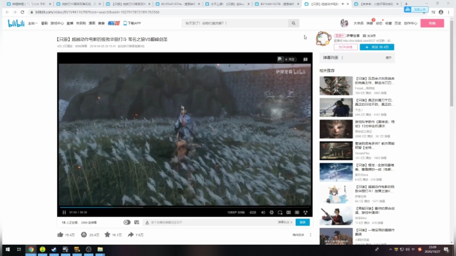Open the white-haired chibi character recommended thumbnail
Image resolution: width=456 pixels, height=256 pixels.
pos(336,194)
